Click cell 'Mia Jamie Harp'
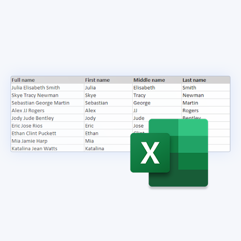The height and width of the screenshot is (241, 241). pos(48,141)
